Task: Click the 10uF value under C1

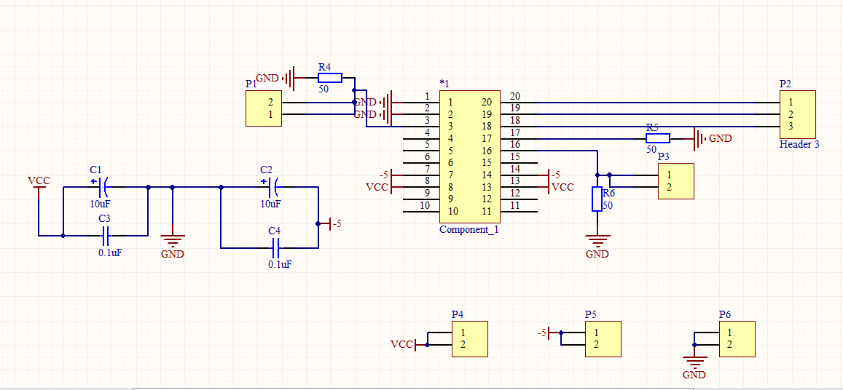Action: coord(101,204)
